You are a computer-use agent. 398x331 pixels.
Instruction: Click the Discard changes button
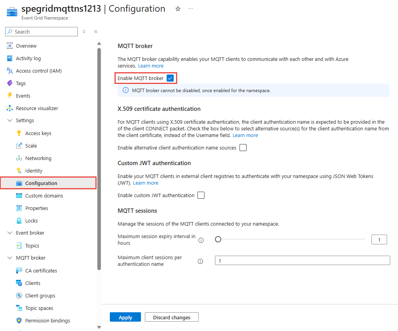(x=172, y=317)
